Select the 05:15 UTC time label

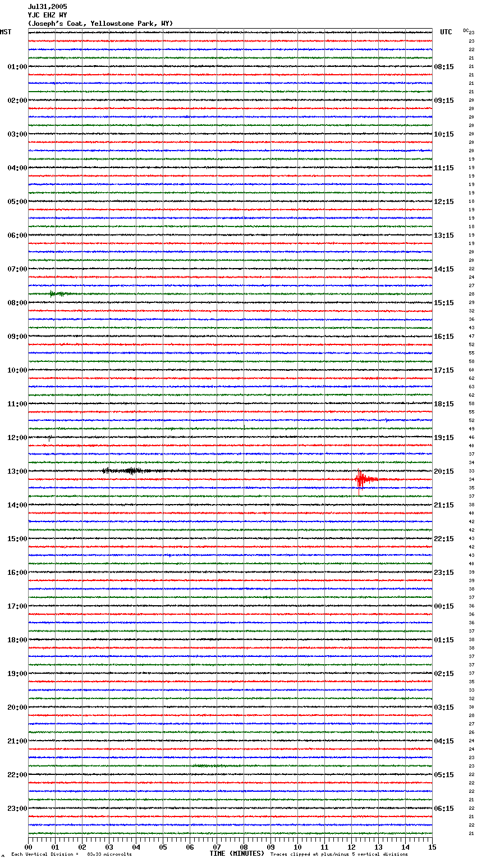(x=444, y=775)
